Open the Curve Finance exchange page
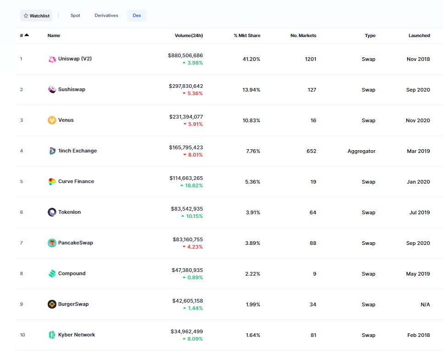 (x=76, y=181)
